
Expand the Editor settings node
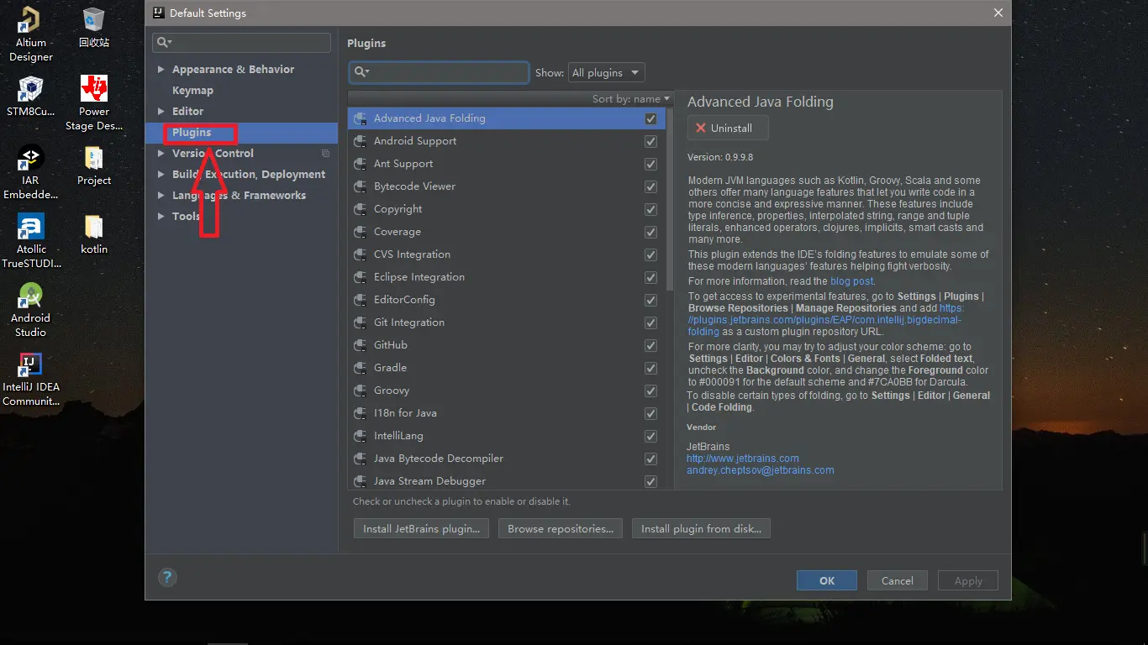(161, 112)
